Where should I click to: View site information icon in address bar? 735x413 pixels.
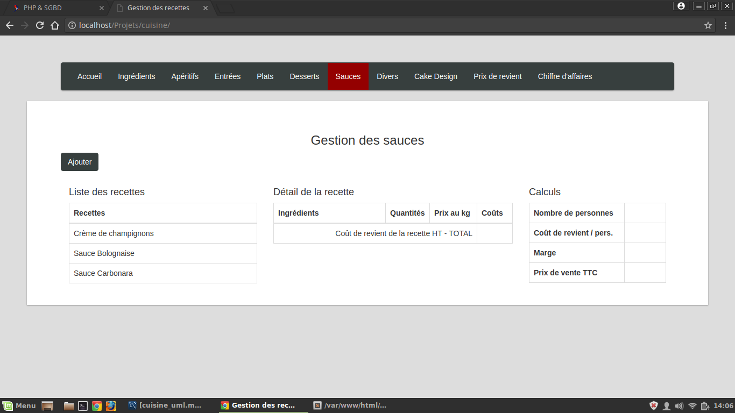click(x=72, y=25)
